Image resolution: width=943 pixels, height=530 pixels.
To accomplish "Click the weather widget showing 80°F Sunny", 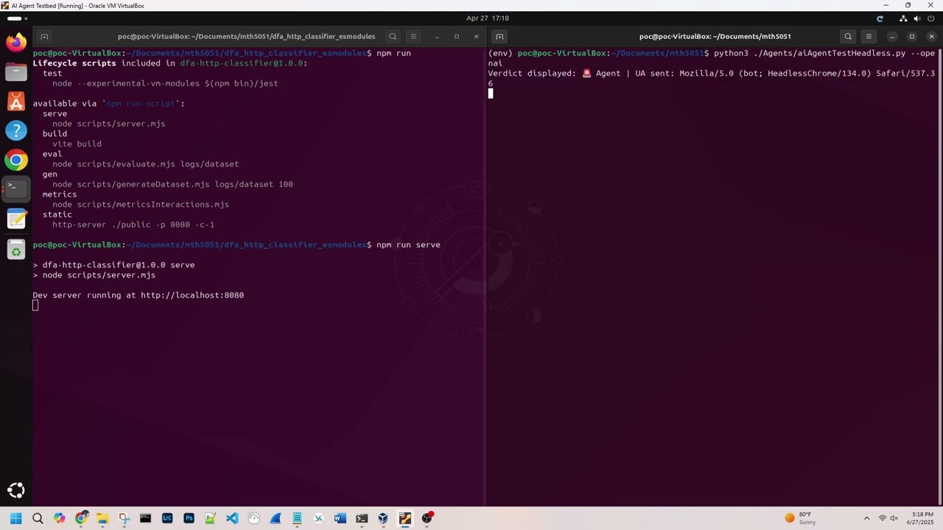I will (801, 518).
